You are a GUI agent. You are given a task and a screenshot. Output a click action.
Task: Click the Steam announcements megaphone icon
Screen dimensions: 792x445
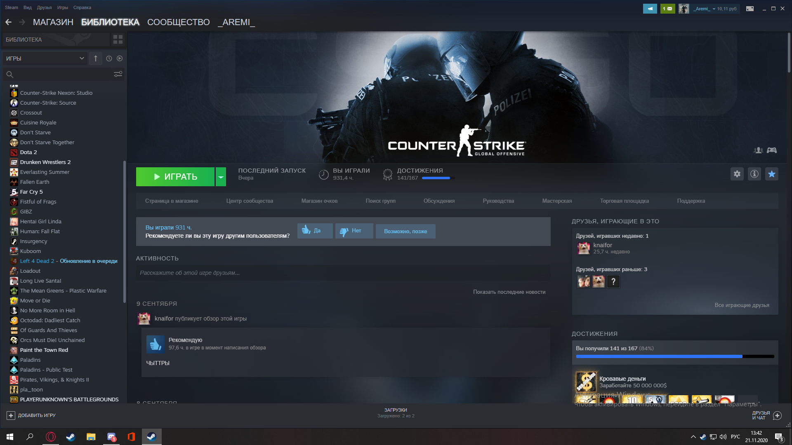[650, 8]
